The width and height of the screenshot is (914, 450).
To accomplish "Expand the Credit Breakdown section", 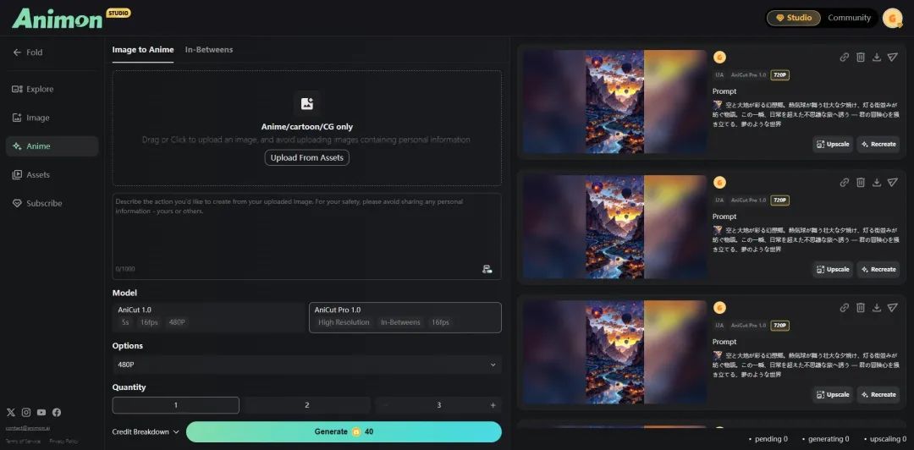I will [x=146, y=432].
